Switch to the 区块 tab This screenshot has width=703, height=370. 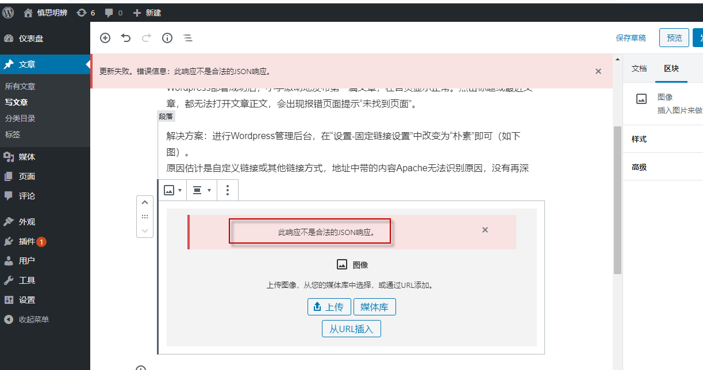coord(671,68)
